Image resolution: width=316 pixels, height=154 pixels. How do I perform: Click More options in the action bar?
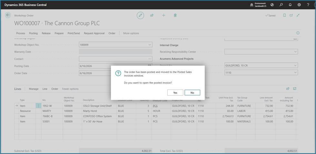pyautogui.click(x=131, y=33)
